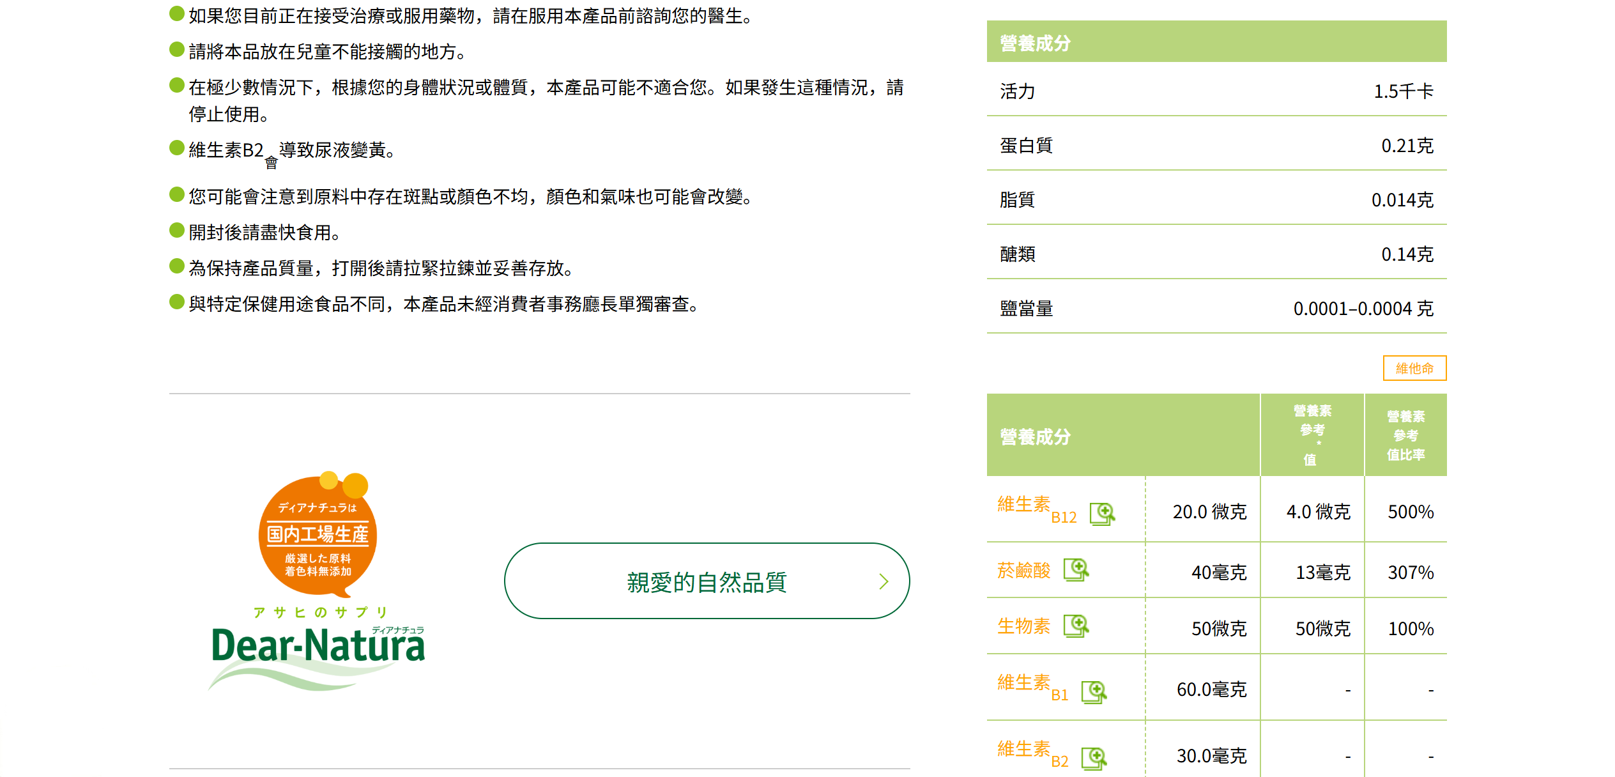Viewport: 1615px width, 777px height.
Task: Follow the 維生素B12 ingredient link
Action: (1036, 508)
